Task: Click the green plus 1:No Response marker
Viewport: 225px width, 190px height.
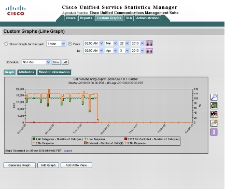Action: point(86,139)
